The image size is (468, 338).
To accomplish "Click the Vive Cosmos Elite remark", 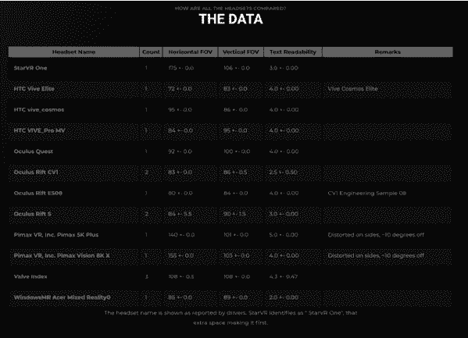I will coord(353,89).
